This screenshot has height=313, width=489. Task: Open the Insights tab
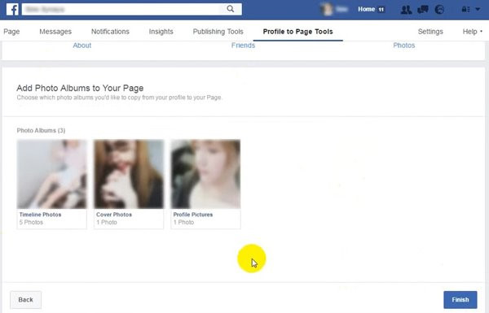click(161, 32)
